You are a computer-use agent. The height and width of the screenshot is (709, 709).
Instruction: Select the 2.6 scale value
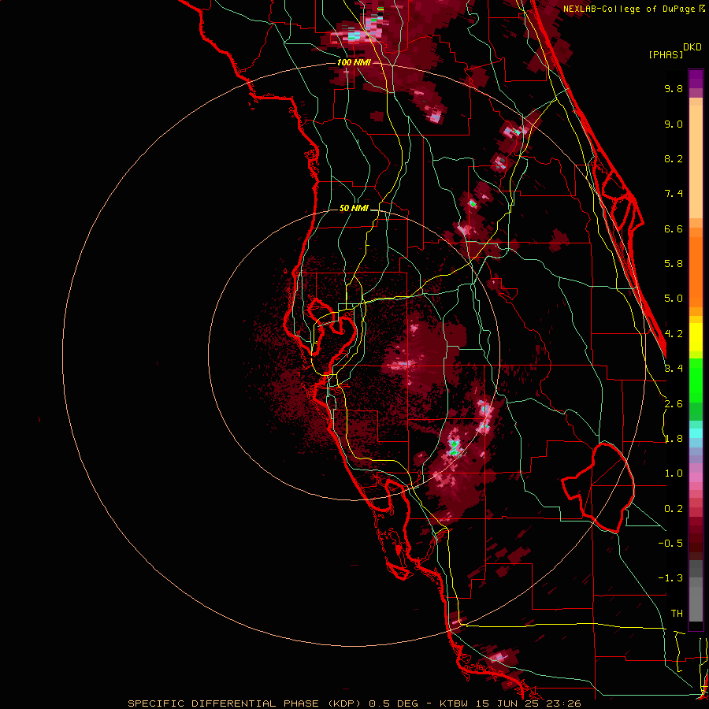tap(674, 404)
